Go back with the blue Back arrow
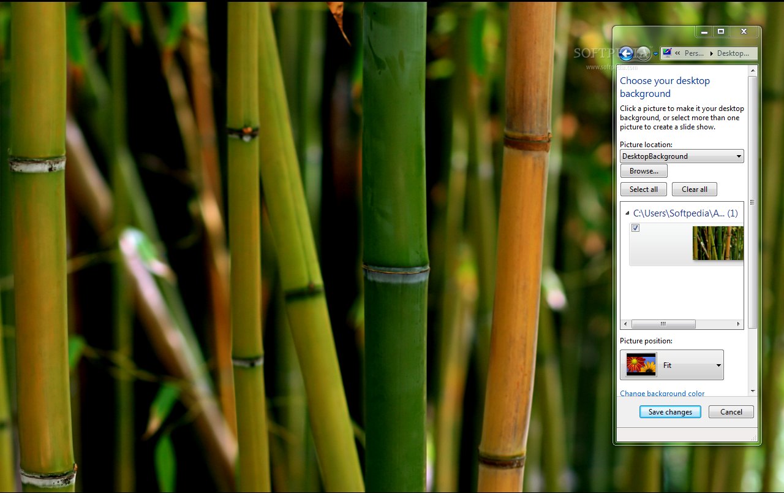The height and width of the screenshot is (493, 784). tap(626, 53)
